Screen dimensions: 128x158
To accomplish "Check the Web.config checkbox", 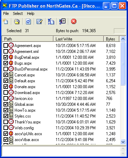I will (6, 128).
